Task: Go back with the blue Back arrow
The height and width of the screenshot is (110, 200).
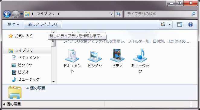Action: 7,14
